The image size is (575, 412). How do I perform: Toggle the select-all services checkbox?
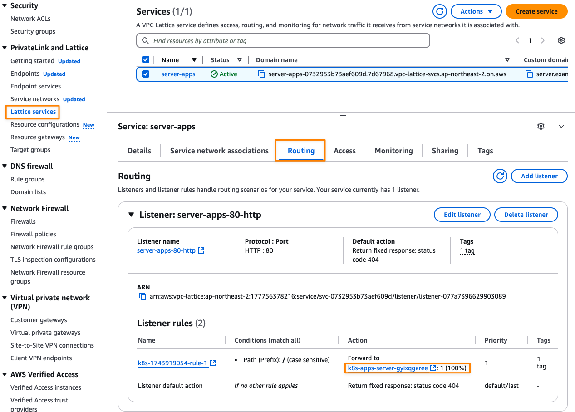point(146,59)
